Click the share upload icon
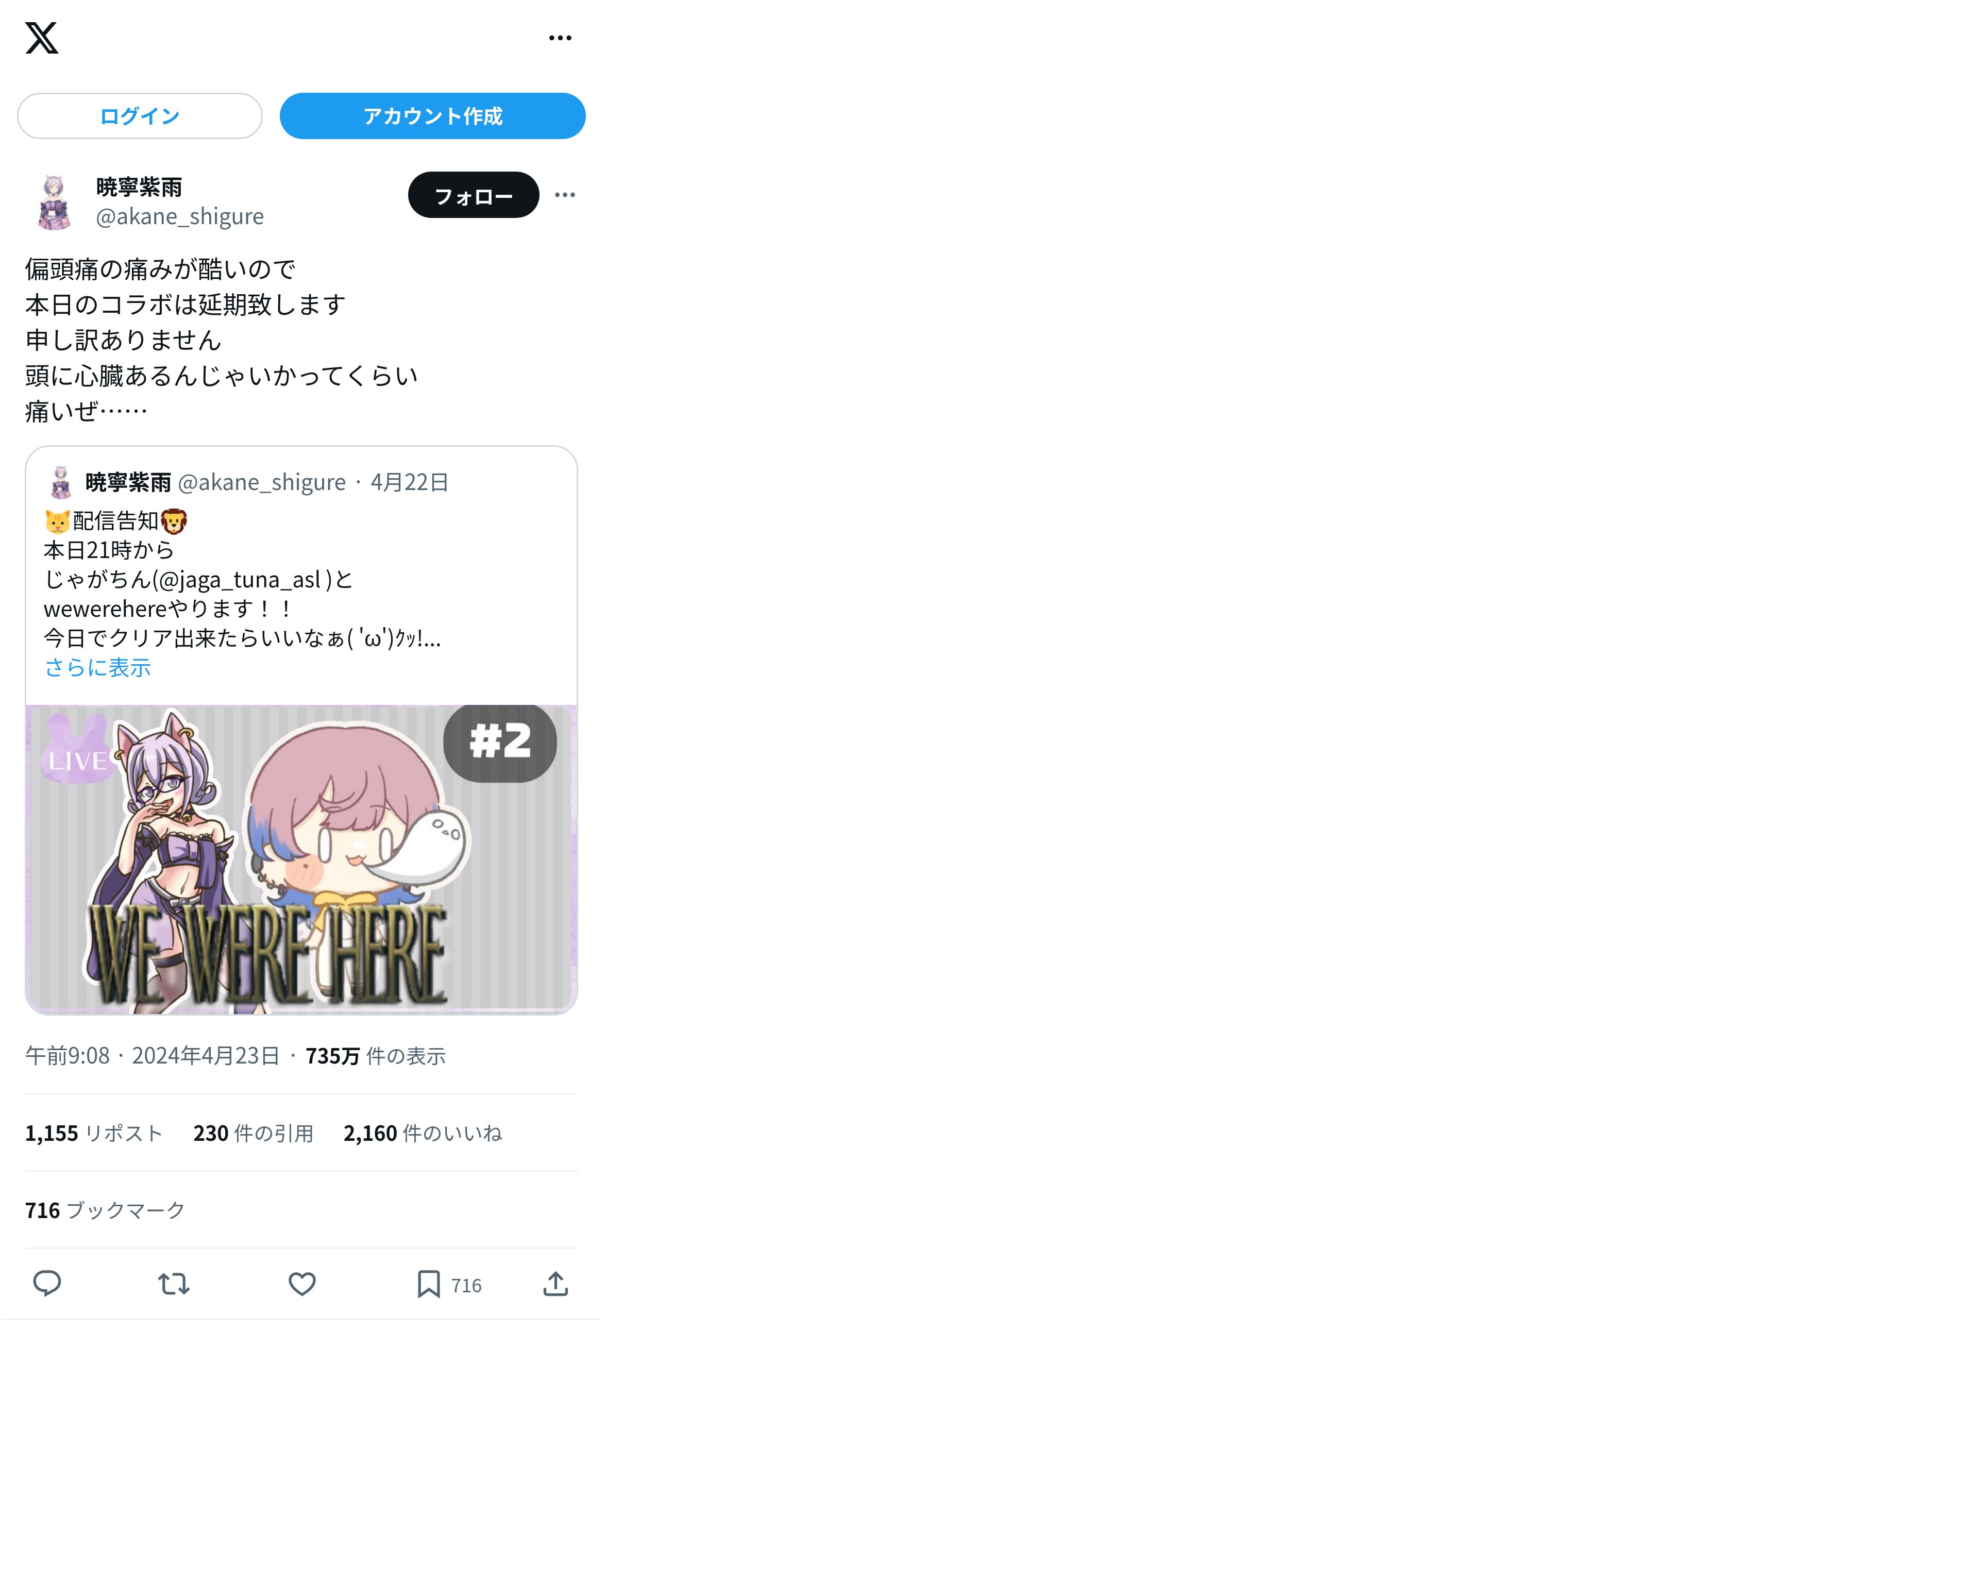 pyautogui.click(x=555, y=1284)
